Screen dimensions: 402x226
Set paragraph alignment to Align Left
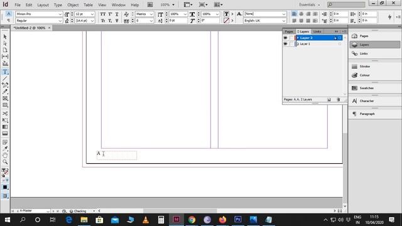[x=294, y=14]
